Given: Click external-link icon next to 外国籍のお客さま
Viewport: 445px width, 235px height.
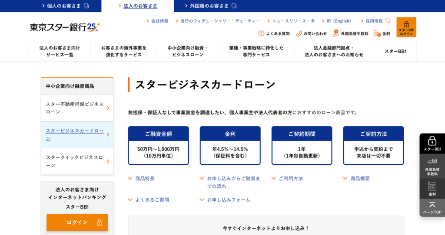Looking at the screenshot, I should click(234, 6).
